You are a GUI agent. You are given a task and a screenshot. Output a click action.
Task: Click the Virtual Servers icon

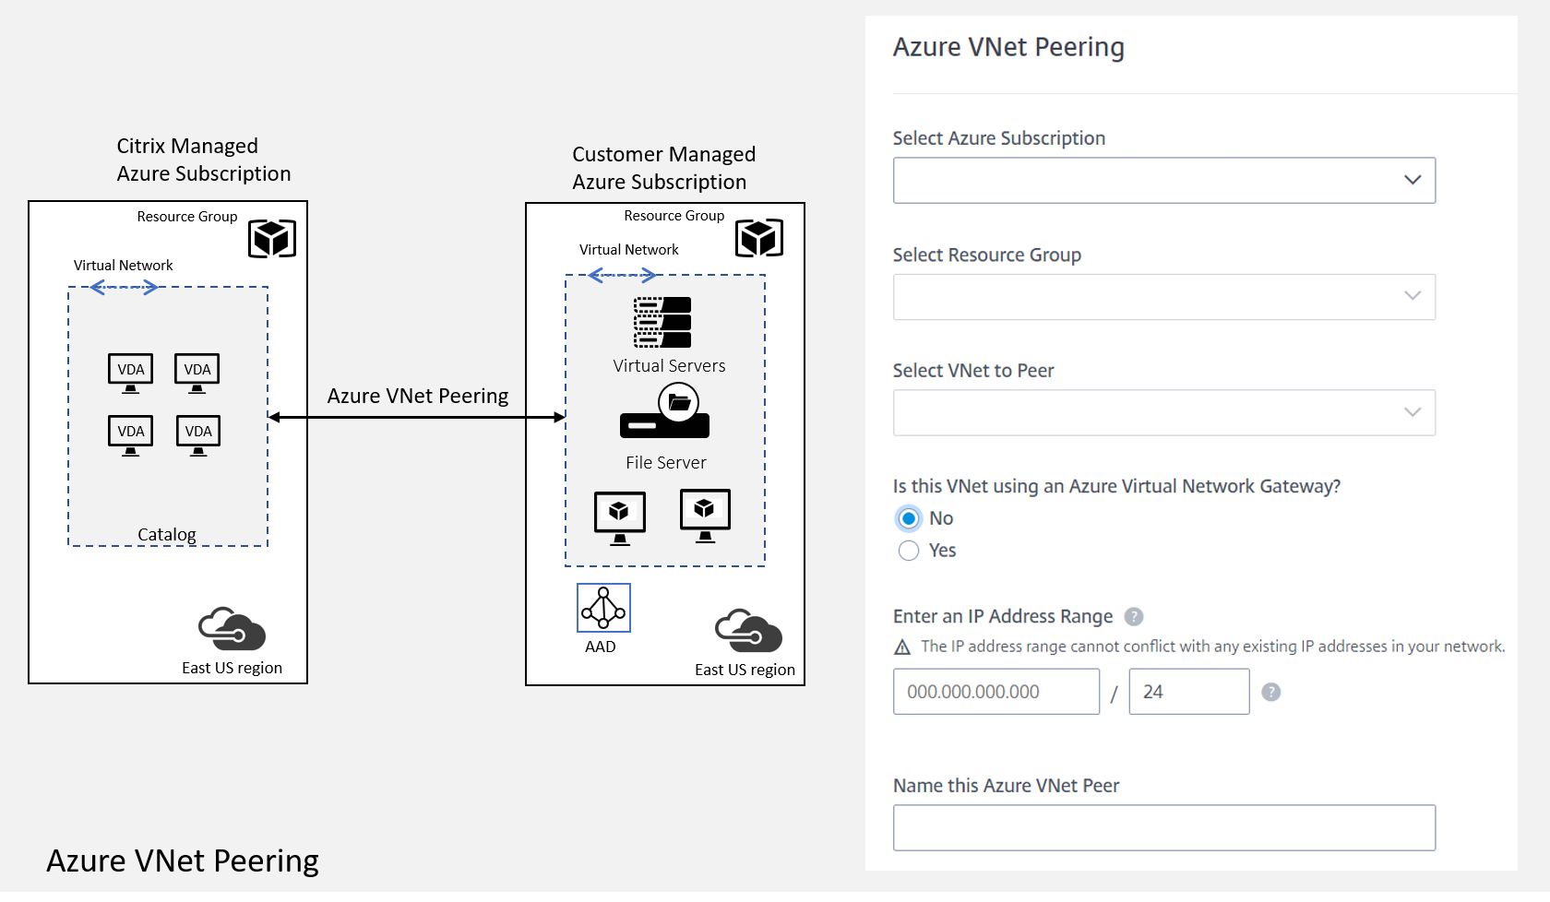[x=662, y=322]
